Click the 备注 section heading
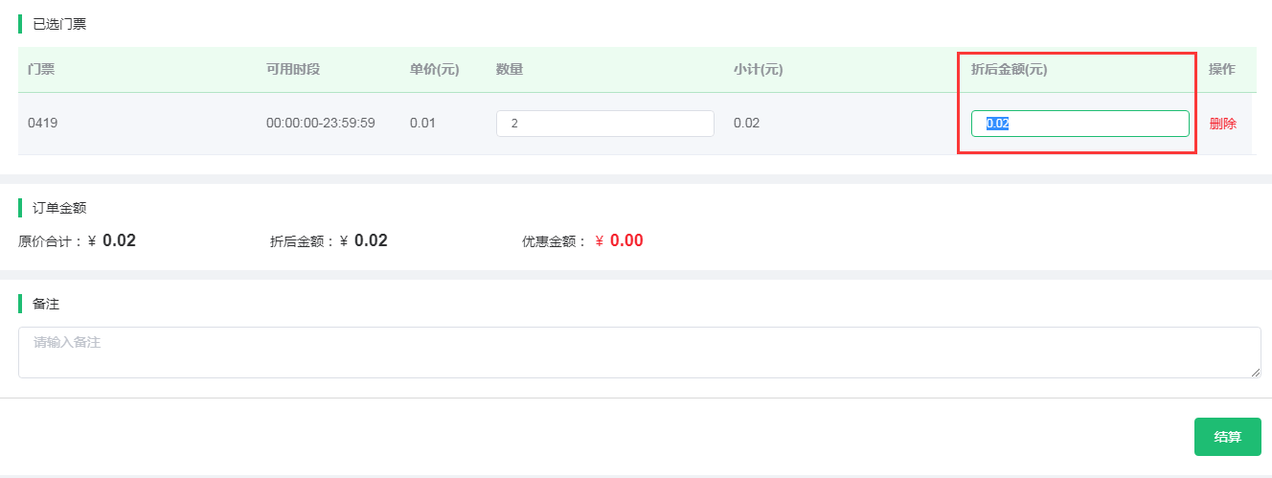1272x478 pixels. pos(46,304)
